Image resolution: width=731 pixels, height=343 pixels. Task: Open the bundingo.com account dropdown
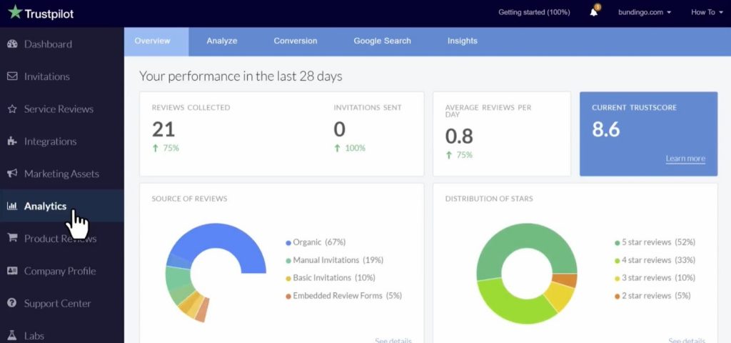click(x=645, y=13)
